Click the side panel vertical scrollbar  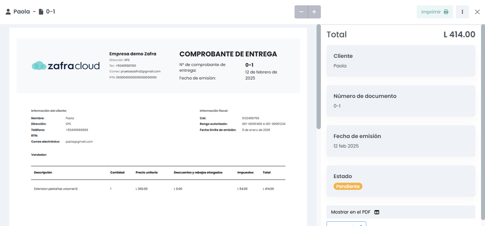[x=483, y=123]
